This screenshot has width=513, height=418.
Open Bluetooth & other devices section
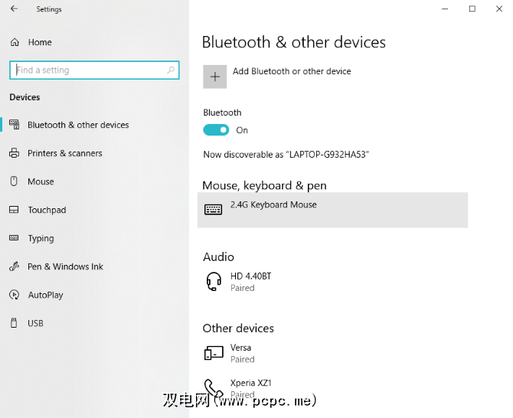[78, 125]
